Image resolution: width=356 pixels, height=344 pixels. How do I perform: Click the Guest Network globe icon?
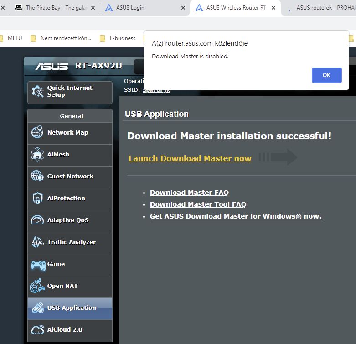[x=37, y=176]
